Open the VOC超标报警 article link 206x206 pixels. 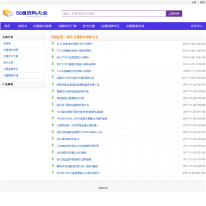coord(80,112)
